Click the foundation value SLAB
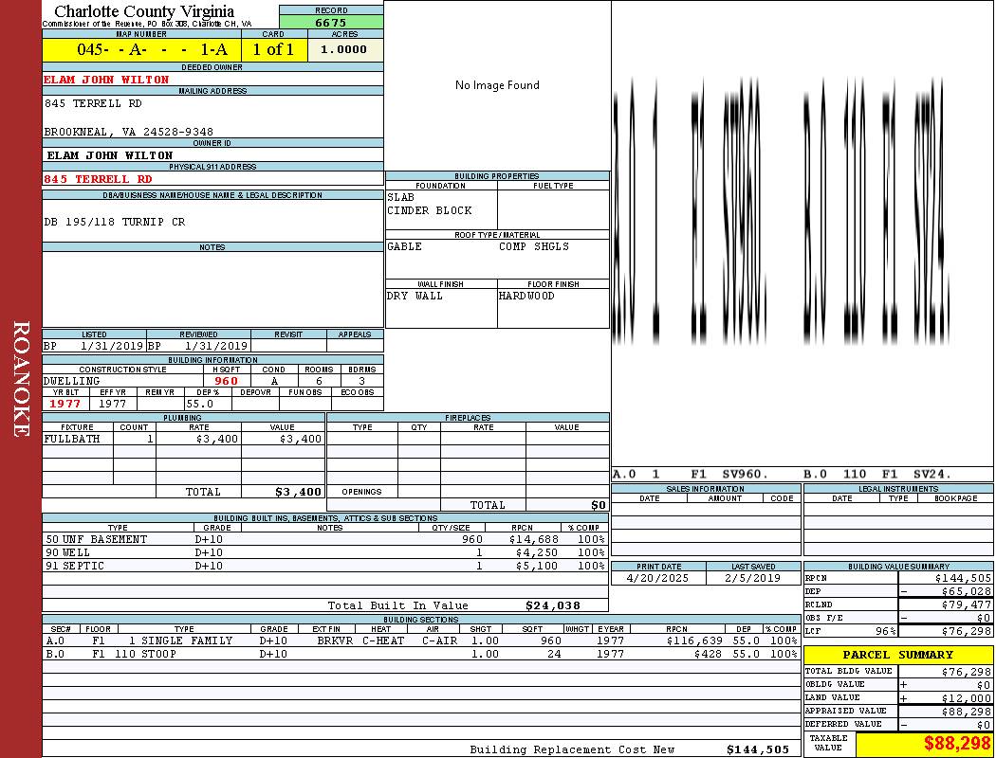The height and width of the screenshot is (758, 996). [400, 197]
